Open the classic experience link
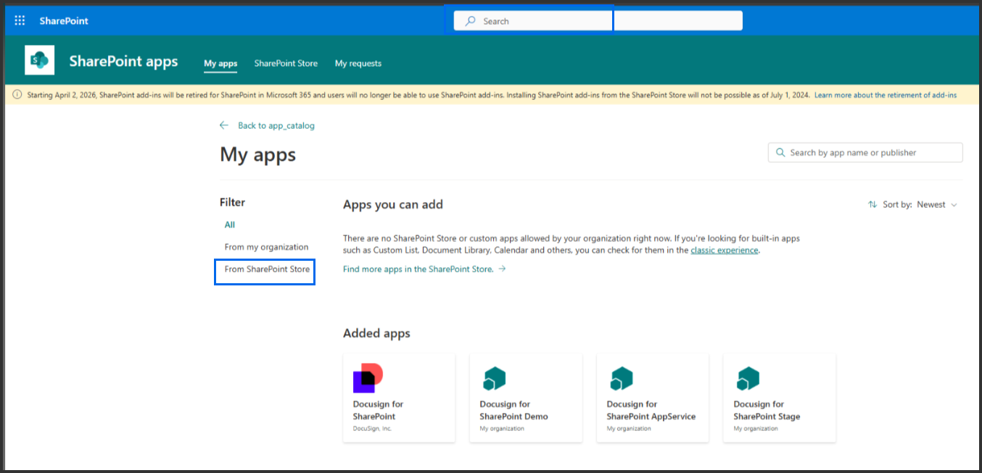This screenshot has height=473, width=982. pos(725,250)
